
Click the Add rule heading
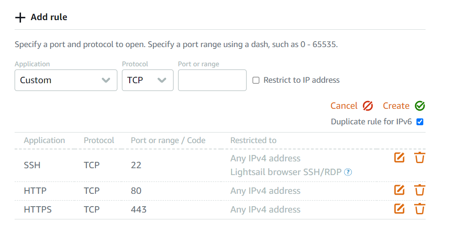coord(49,17)
